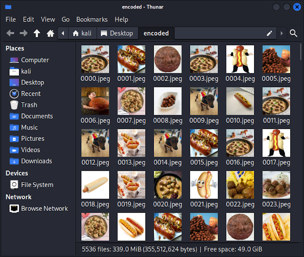Click the home folder toolbar icon
This screenshot has height=257, width=304.
(50, 33)
